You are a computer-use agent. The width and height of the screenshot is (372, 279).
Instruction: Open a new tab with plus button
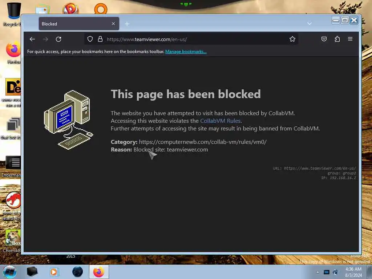click(127, 24)
